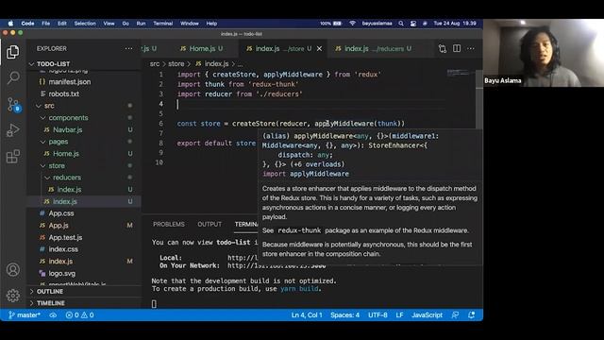Open the Terminal menu
The image size is (604, 340).
coord(163,23)
